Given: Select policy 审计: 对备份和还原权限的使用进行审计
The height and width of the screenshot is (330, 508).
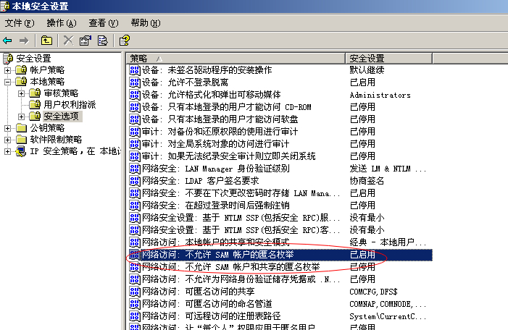Looking at the screenshot, I should 220,132.
